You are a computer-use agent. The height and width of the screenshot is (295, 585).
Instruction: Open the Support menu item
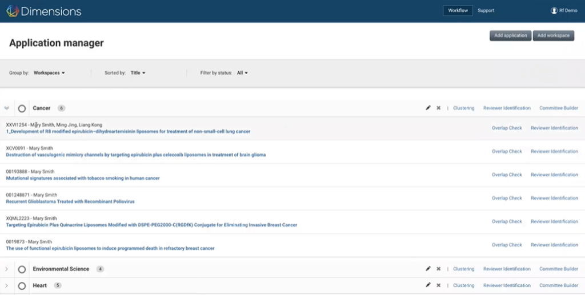coord(486,10)
